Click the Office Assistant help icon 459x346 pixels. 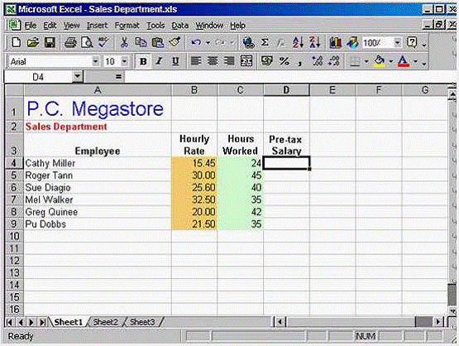pos(412,43)
